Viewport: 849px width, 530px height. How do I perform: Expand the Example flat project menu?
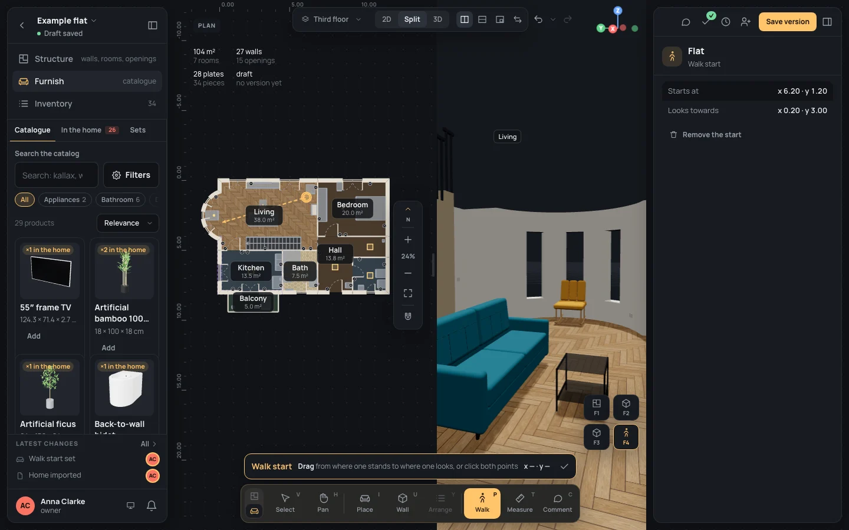click(67, 21)
